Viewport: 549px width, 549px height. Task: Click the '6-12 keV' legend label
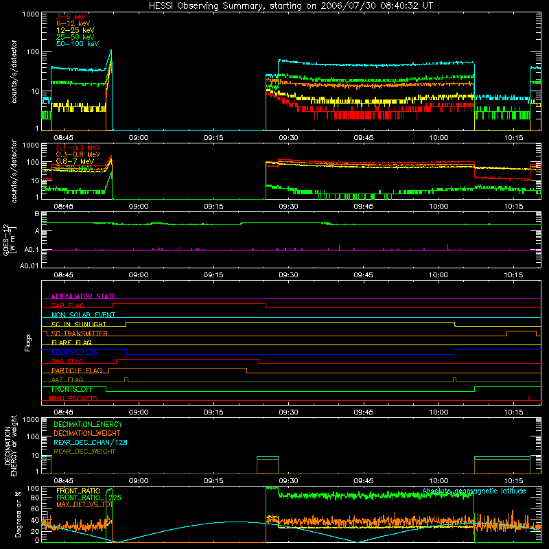[73, 23]
